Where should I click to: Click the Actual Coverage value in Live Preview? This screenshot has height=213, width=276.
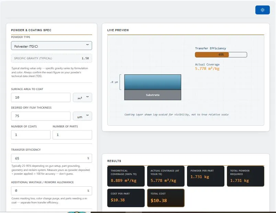[x=207, y=69]
